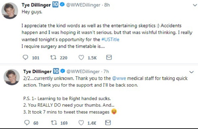The height and width of the screenshot is (129, 198).
Task: View the second tweet's profile avatar
Action: tap(12, 77)
